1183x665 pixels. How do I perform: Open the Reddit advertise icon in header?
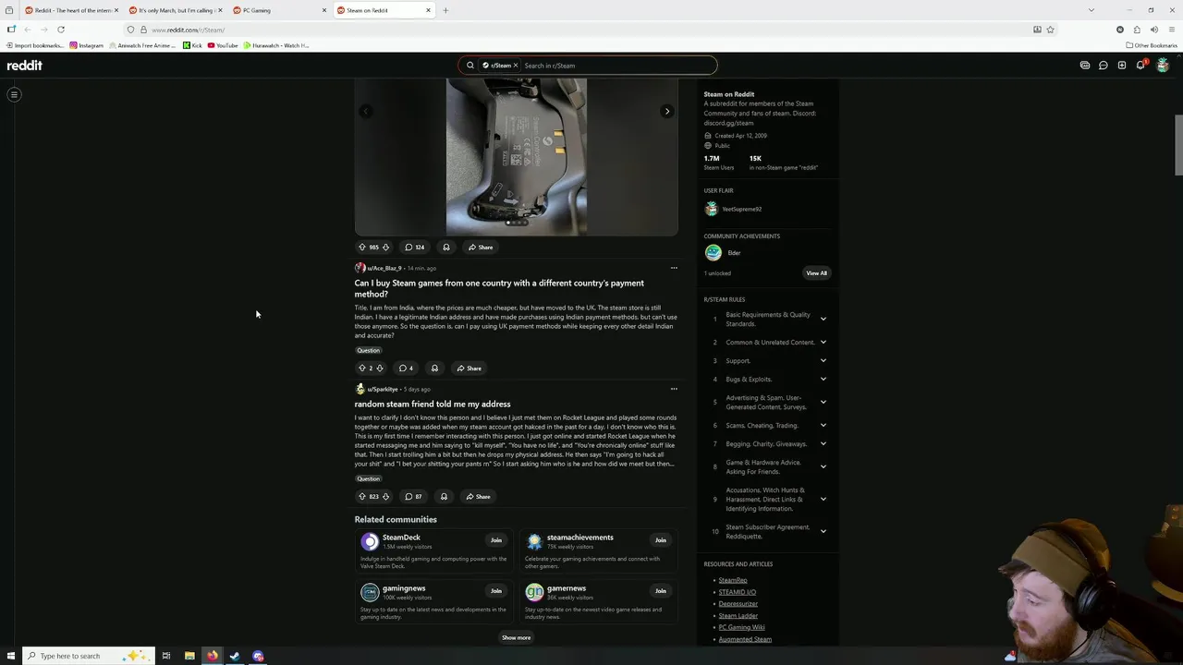[1085, 66]
